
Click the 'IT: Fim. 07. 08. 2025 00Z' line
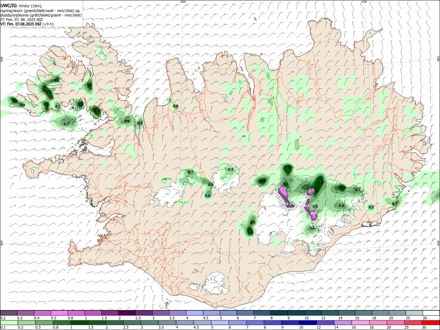[x=22, y=20]
